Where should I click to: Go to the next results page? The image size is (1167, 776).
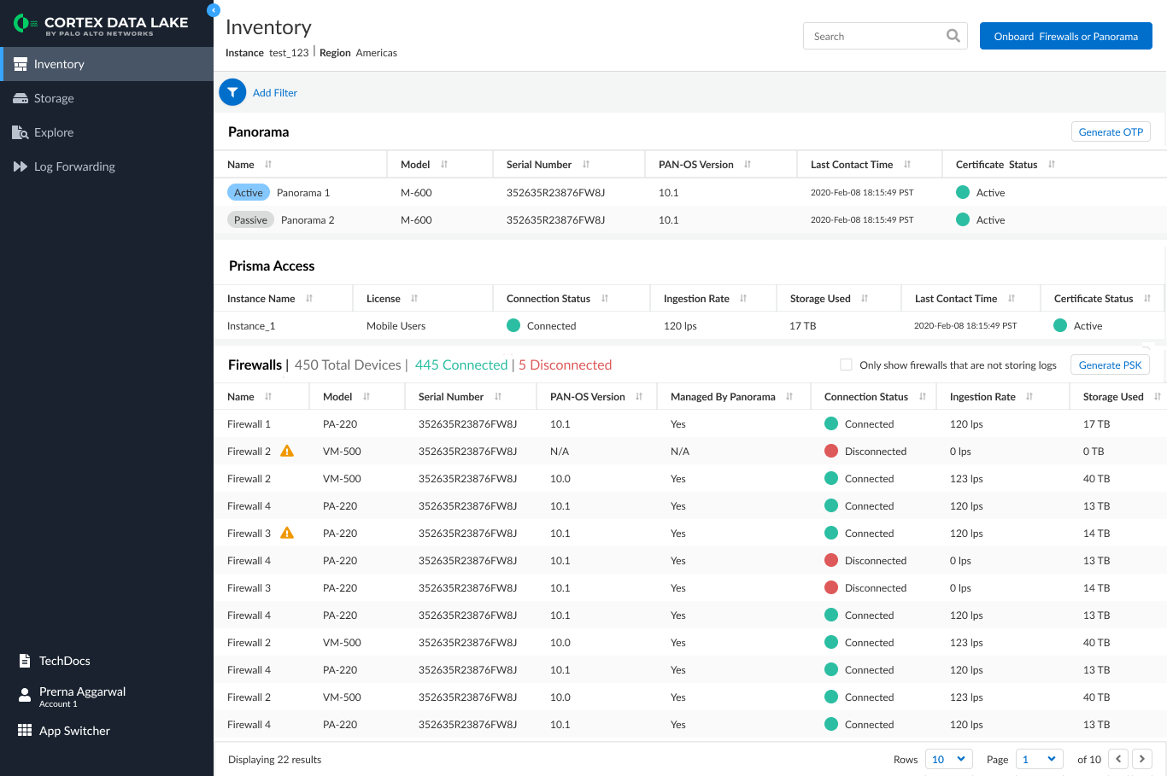[x=1142, y=759]
